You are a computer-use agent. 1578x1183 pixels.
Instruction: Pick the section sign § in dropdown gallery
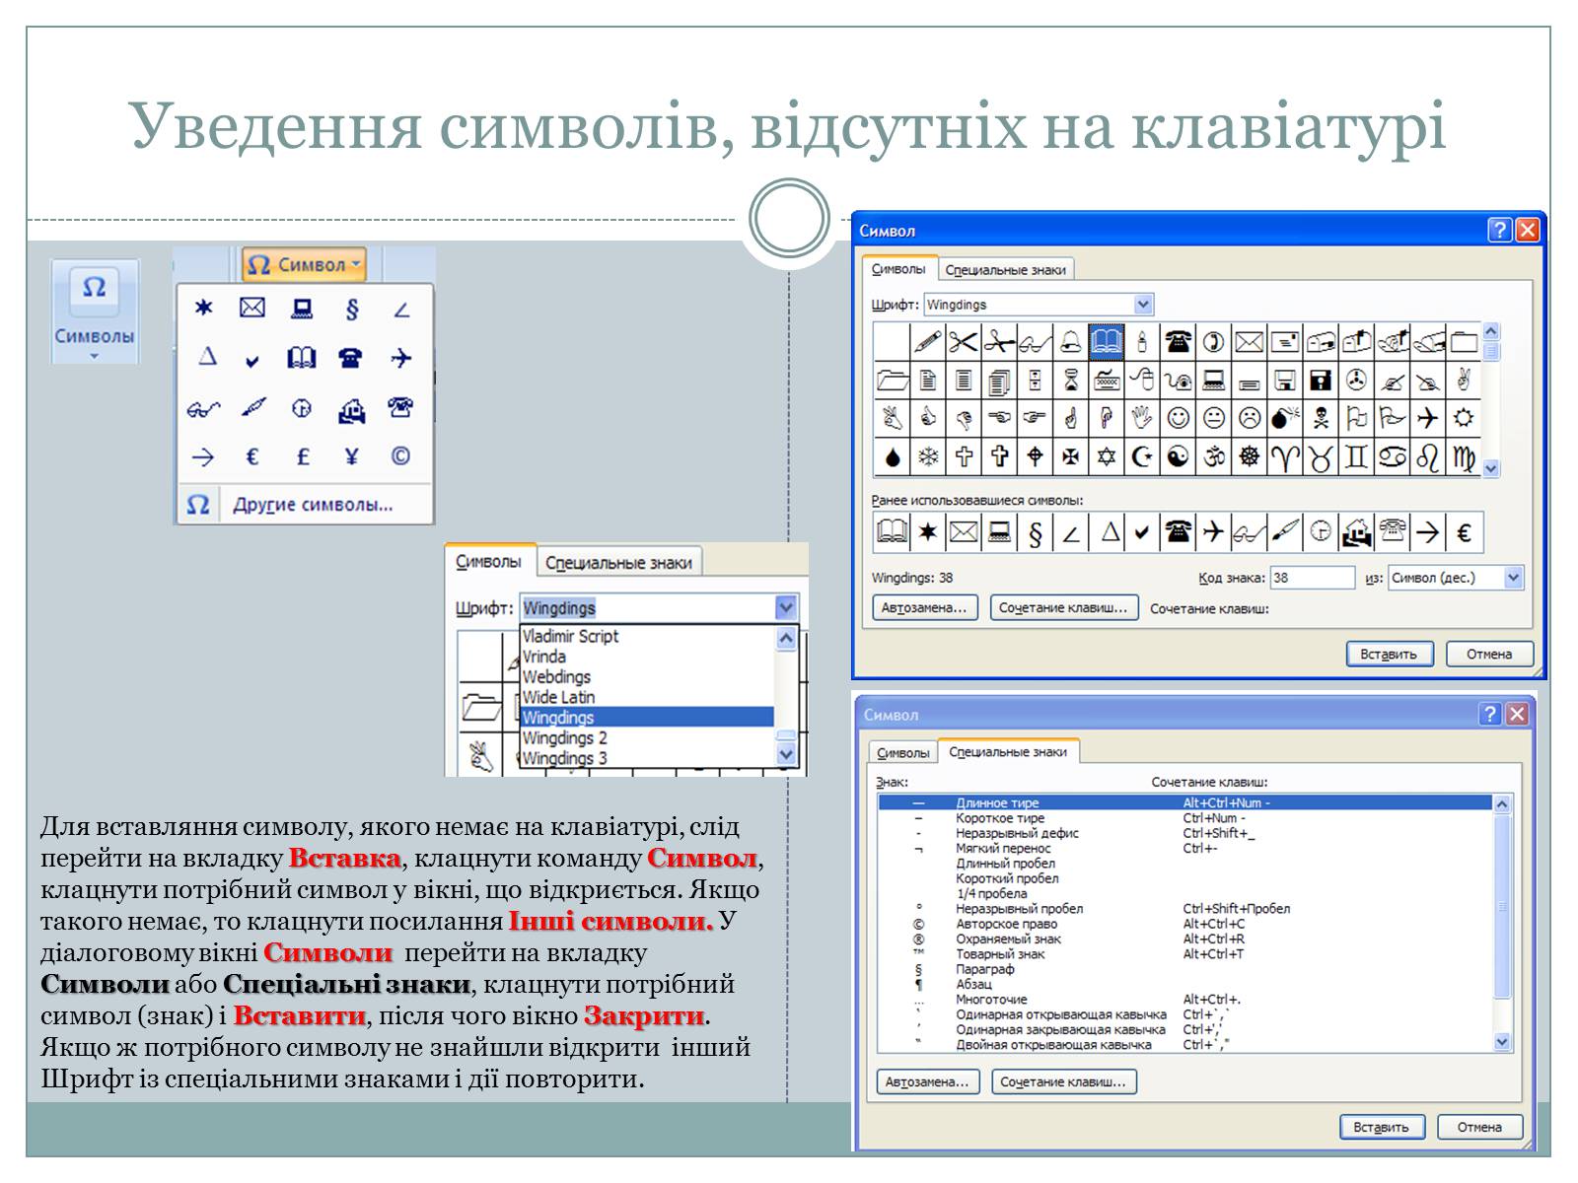352,309
